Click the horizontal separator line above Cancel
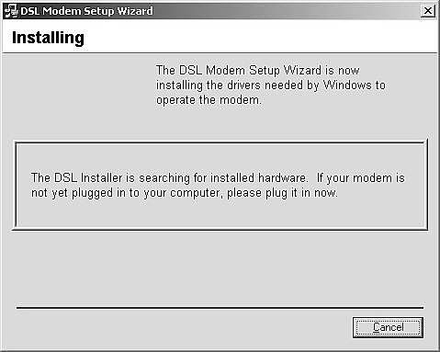Screen dimensions: 440x352 click(x=220, y=308)
